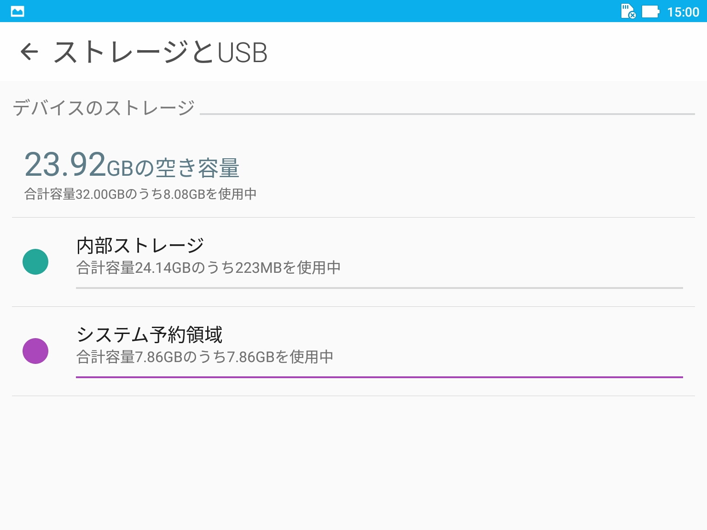Tap the back arrow in header
This screenshot has width=707, height=530.
click(x=29, y=52)
